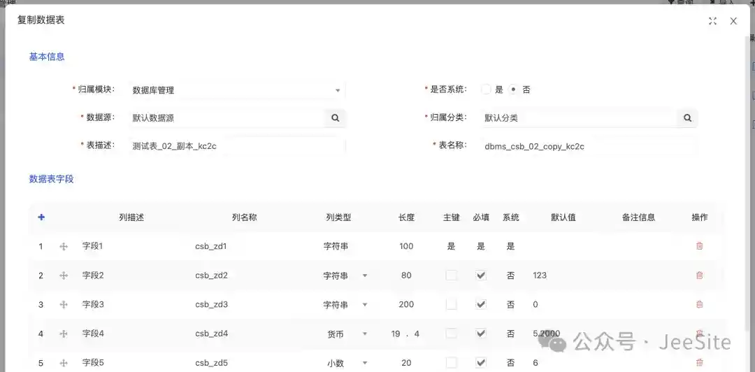Click the 基本信息 section heading

click(x=47, y=57)
